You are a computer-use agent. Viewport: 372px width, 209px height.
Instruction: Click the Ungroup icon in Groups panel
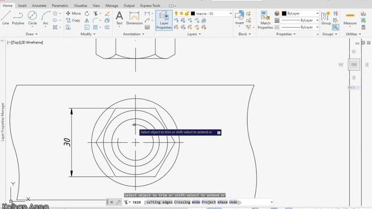[335, 13]
